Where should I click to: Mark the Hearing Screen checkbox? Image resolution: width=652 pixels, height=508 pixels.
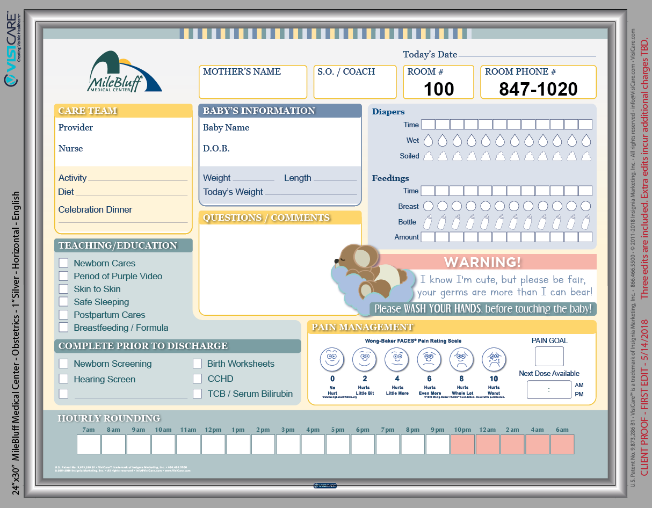coord(64,379)
